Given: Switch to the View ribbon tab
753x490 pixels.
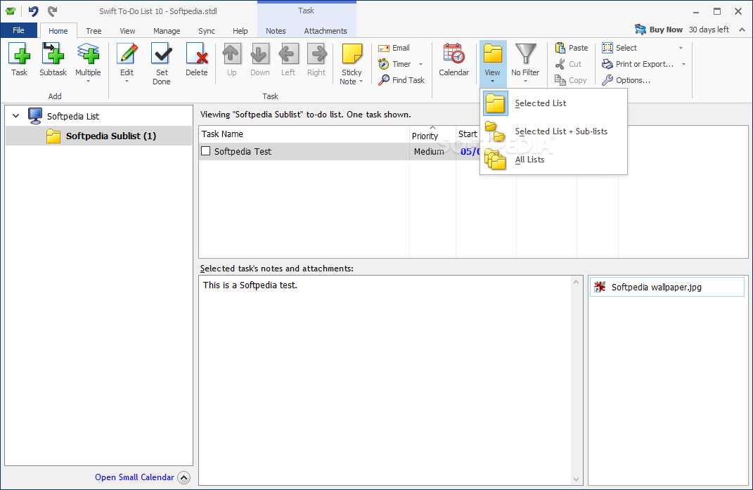Looking at the screenshot, I should pyautogui.click(x=127, y=31).
